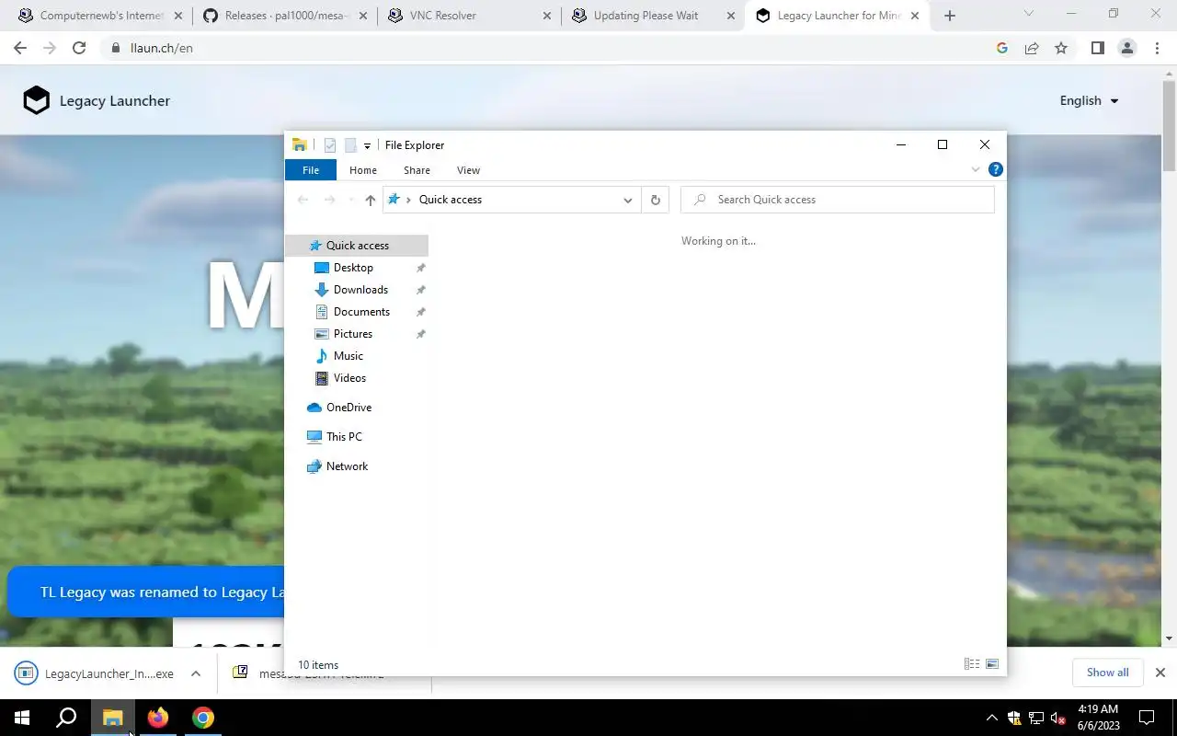Click Properties icon in File Explorer title bar

pos(330,145)
